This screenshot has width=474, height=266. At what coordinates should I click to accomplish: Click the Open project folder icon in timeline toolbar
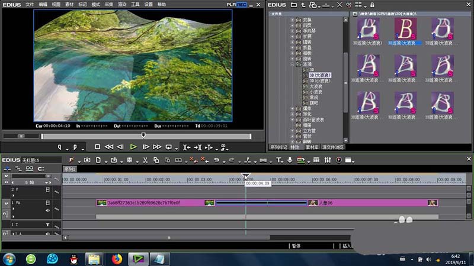(x=114, y=160)
